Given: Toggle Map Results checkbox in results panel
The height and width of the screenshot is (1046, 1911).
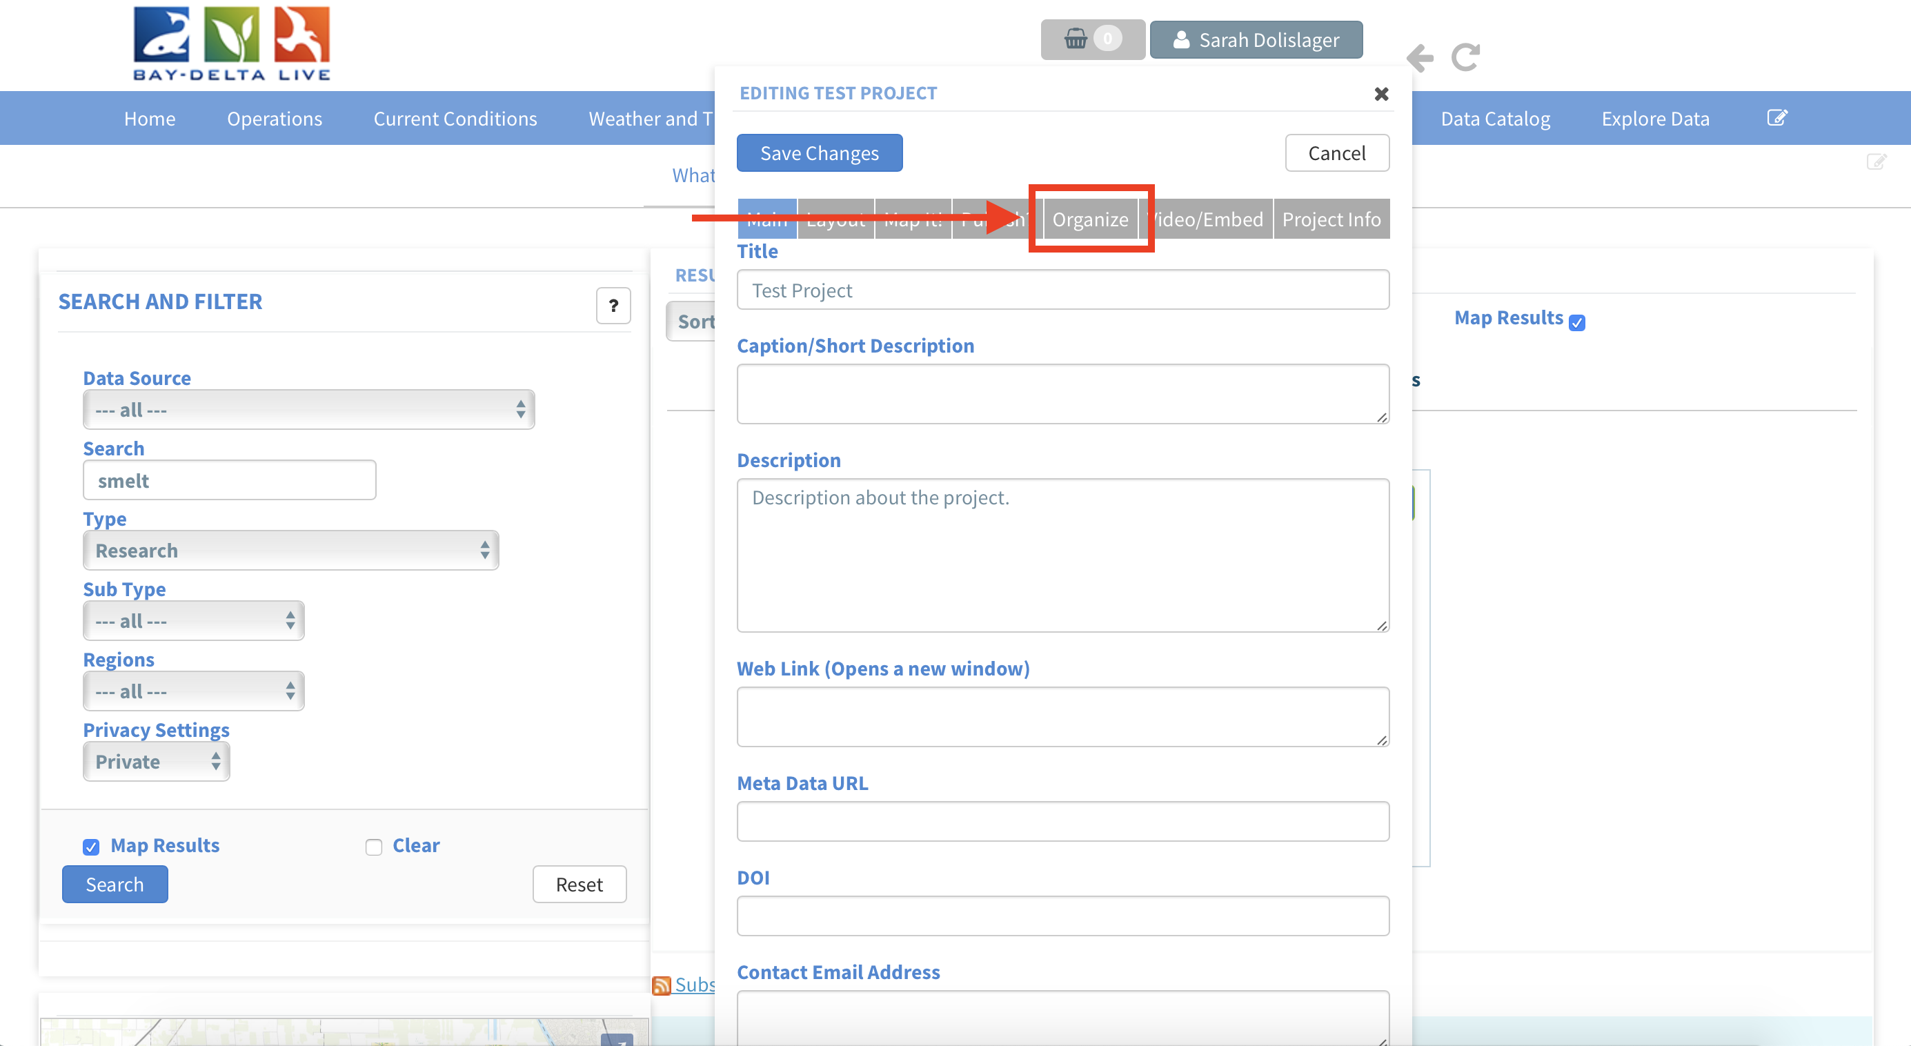Looking at the screenshot, I should click(x=1577, y=323).
